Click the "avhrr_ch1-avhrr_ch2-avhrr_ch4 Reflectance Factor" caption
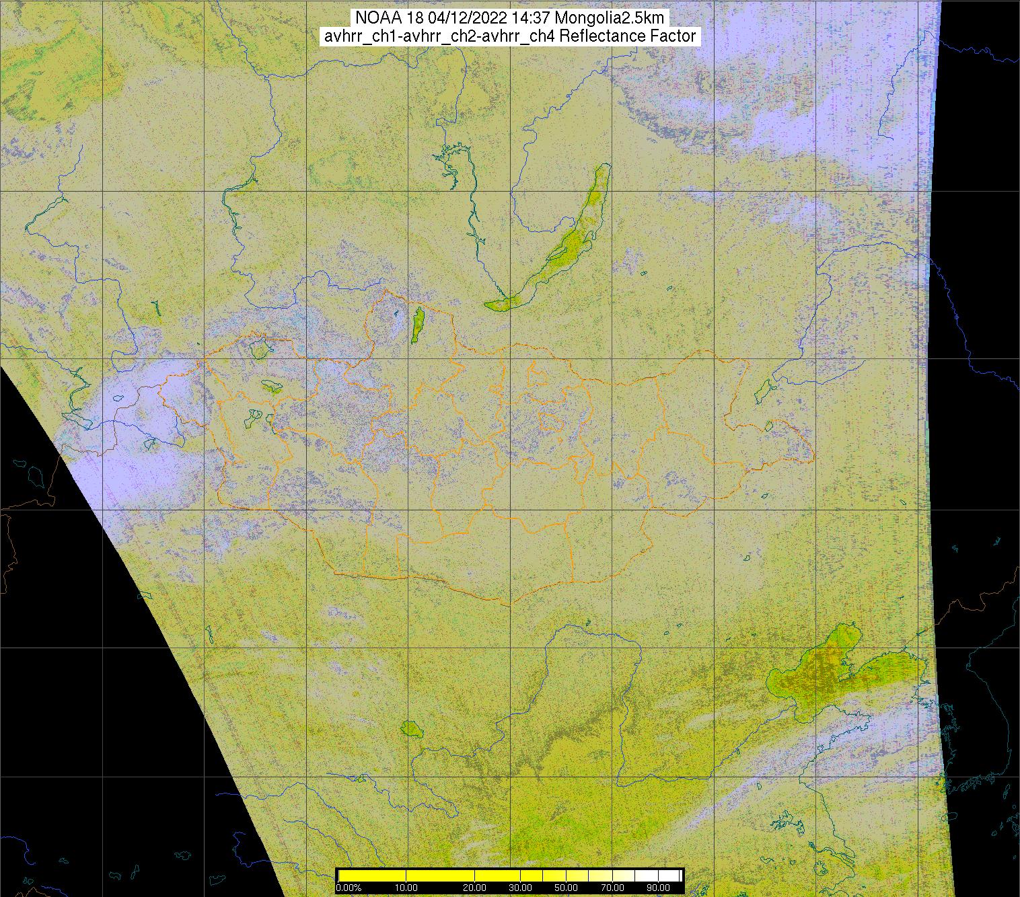The image size is (1020, 897). 510,36
